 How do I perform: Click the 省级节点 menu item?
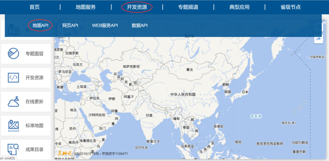[x=291, y=7]
